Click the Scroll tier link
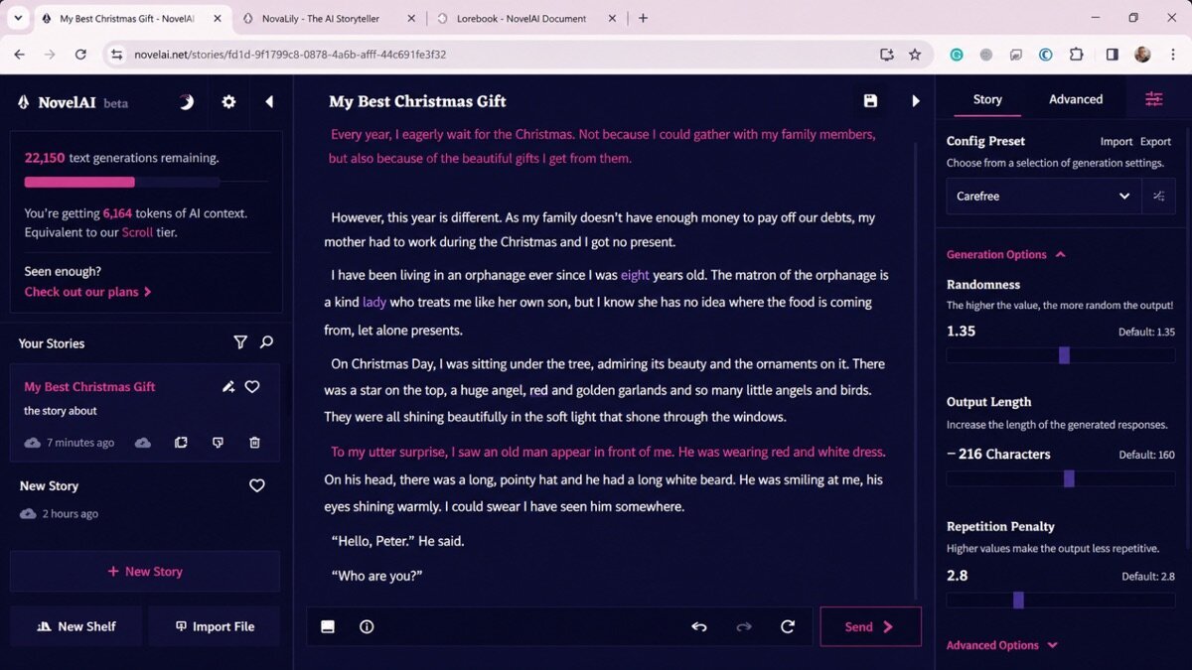 [x=137, y=232]
